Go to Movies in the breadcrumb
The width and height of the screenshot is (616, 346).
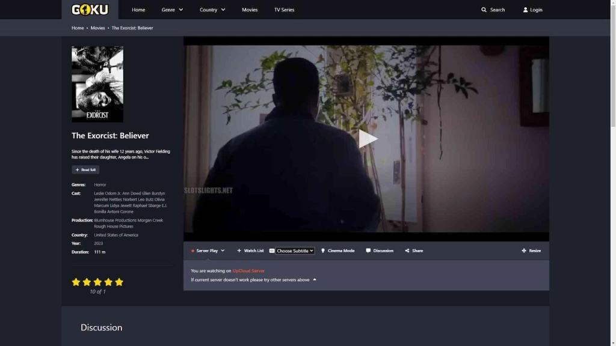pyautogui.click(x=98, y=28)
